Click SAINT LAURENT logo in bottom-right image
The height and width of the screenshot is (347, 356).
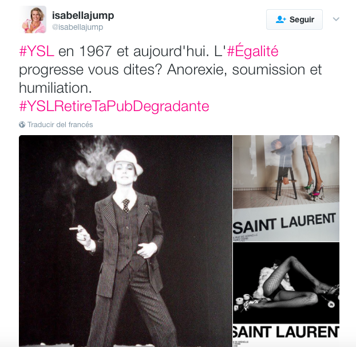286,332
